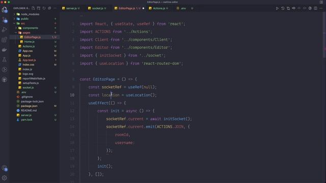Click the unsaved dot on EditorPage.js tab
Viewport: 326px width, 183px height.
[x=143, y=8]
